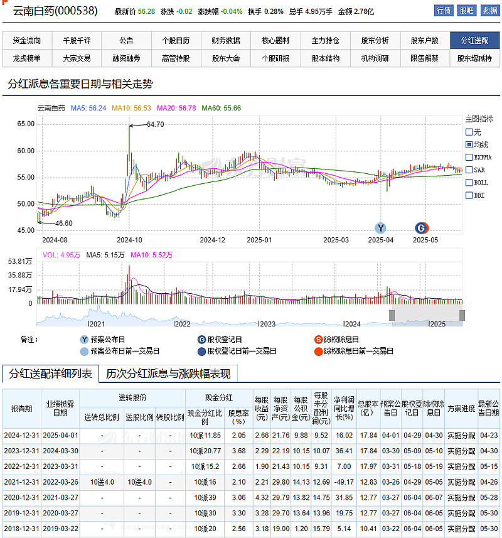Turn on the SAR indicator checkbox
The image size is (502, 538).
pyautogui.click(x=469, y=170)
